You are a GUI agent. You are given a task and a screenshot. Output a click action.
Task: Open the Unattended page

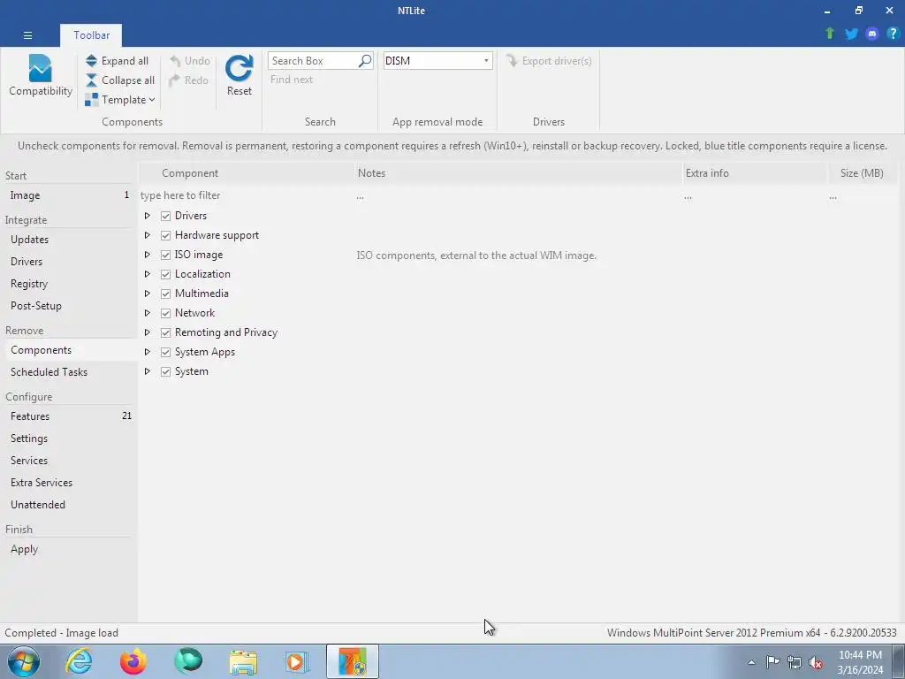(x=68, y=505)
